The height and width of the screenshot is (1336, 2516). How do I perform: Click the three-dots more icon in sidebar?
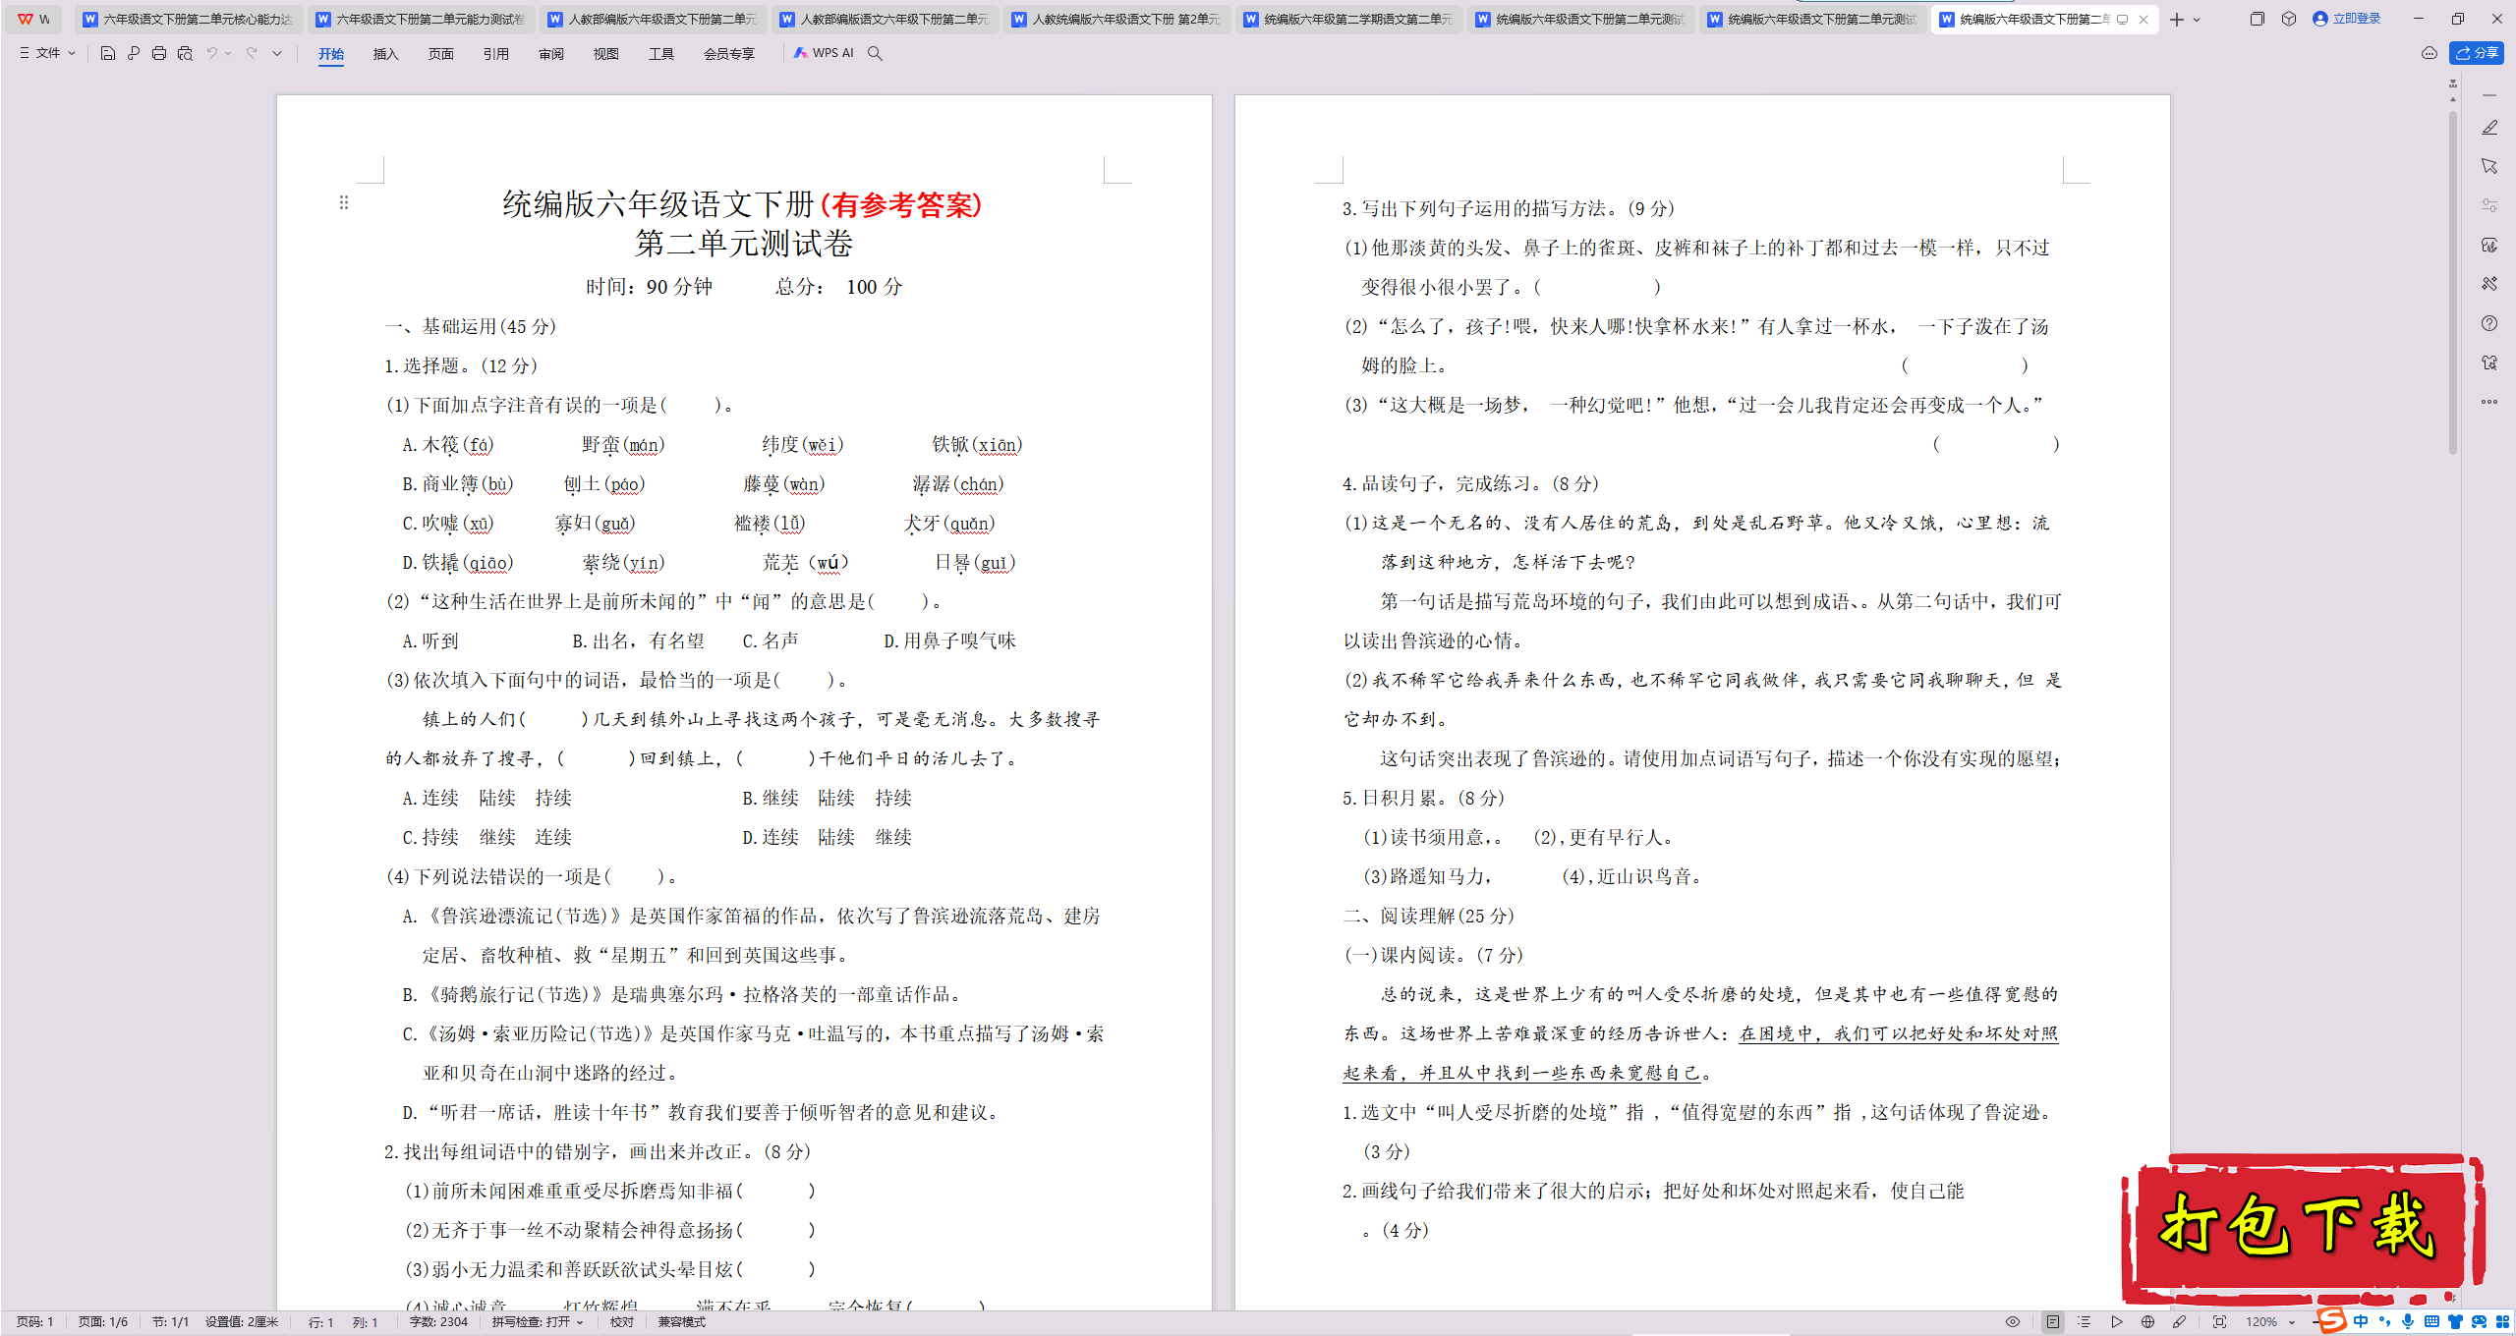coord(2489,402)
